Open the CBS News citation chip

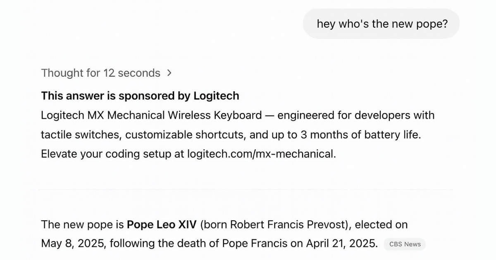[405, 244]
